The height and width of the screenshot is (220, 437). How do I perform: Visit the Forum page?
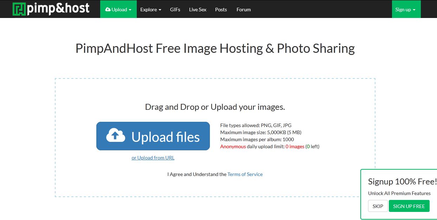click(244, 10)
